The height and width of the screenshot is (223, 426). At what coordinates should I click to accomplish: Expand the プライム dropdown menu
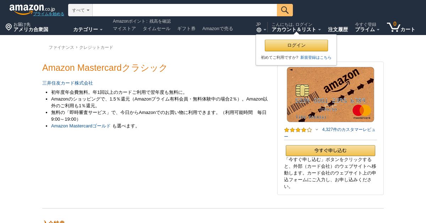point(367,29)
